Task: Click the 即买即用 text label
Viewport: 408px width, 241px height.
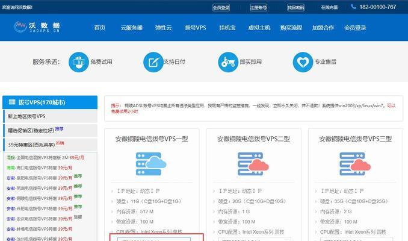Action: 250,61
